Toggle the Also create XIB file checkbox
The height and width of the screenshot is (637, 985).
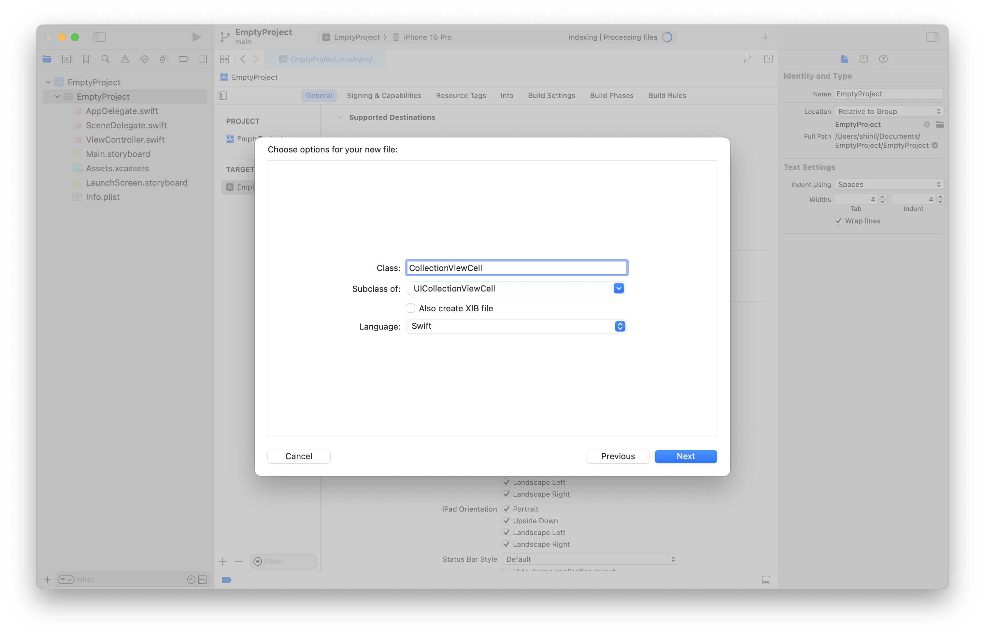pos(409,308)
